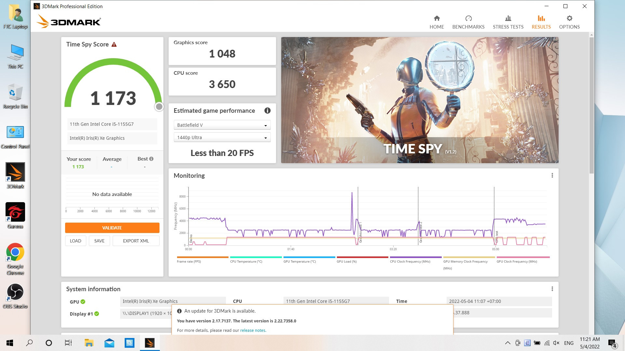Switch to the BENCHMARKS tab
625x351 pixels.
(468, 22)
